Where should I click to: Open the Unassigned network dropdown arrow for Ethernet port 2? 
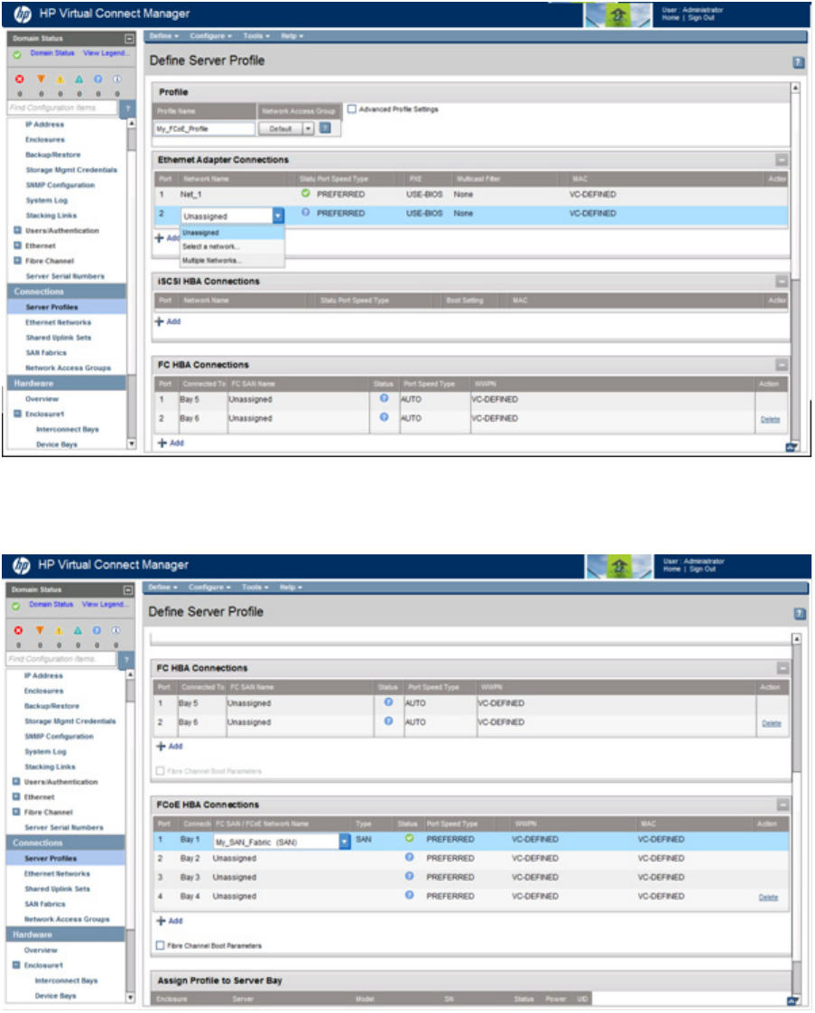click(x=278, y=216)
